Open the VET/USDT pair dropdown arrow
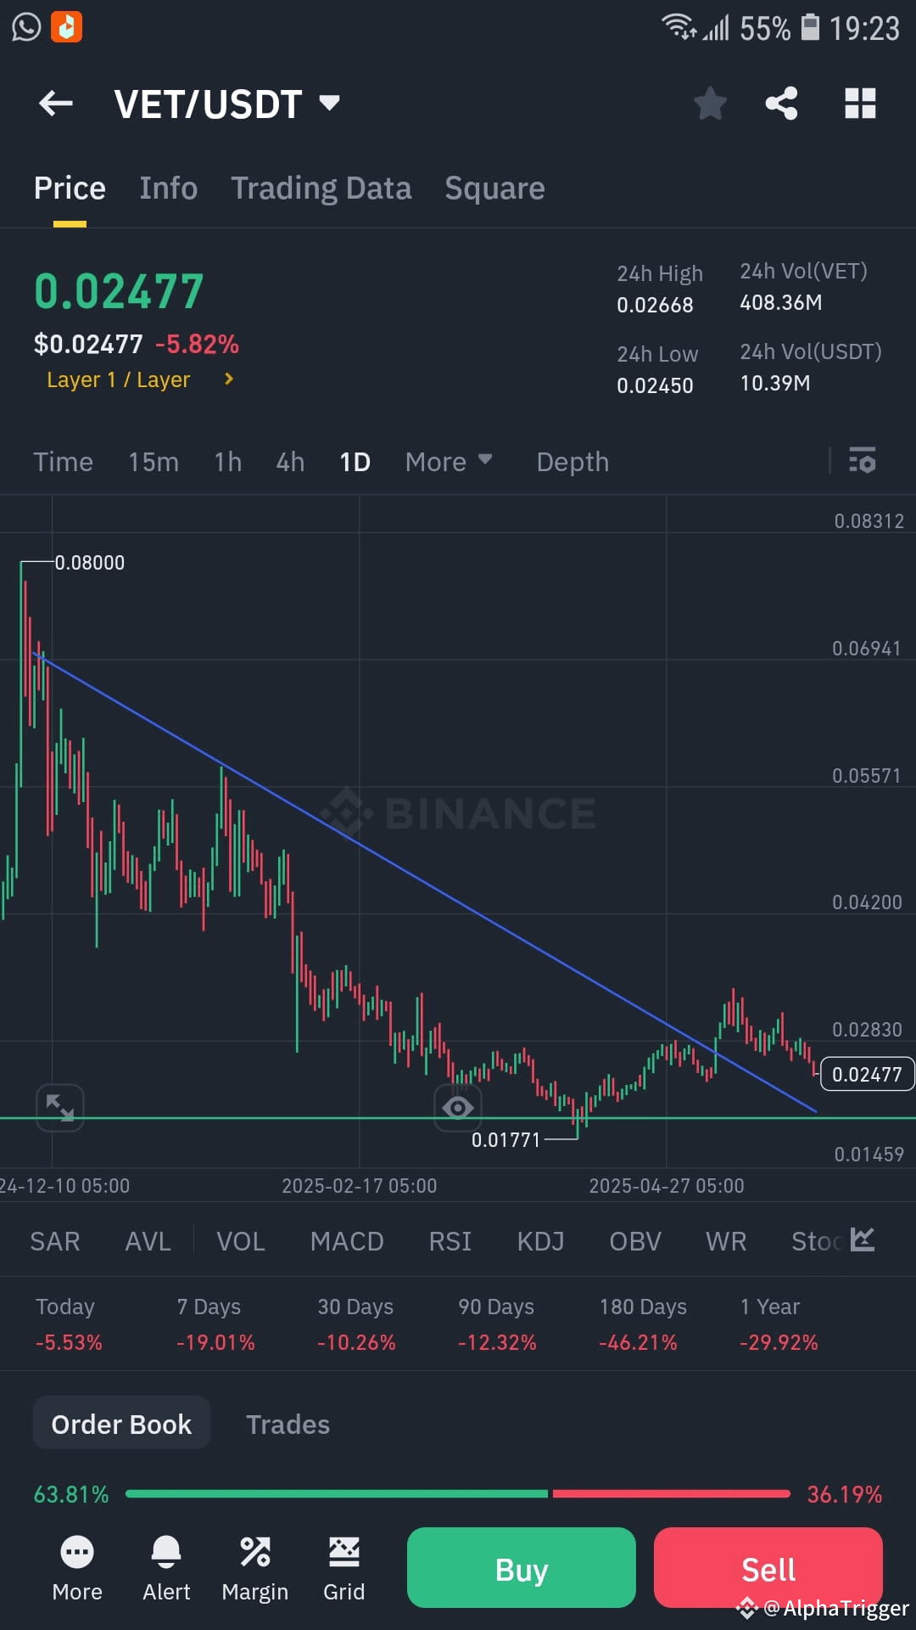This screenshot has width=916, height=1630. click(x=329, y=104)
